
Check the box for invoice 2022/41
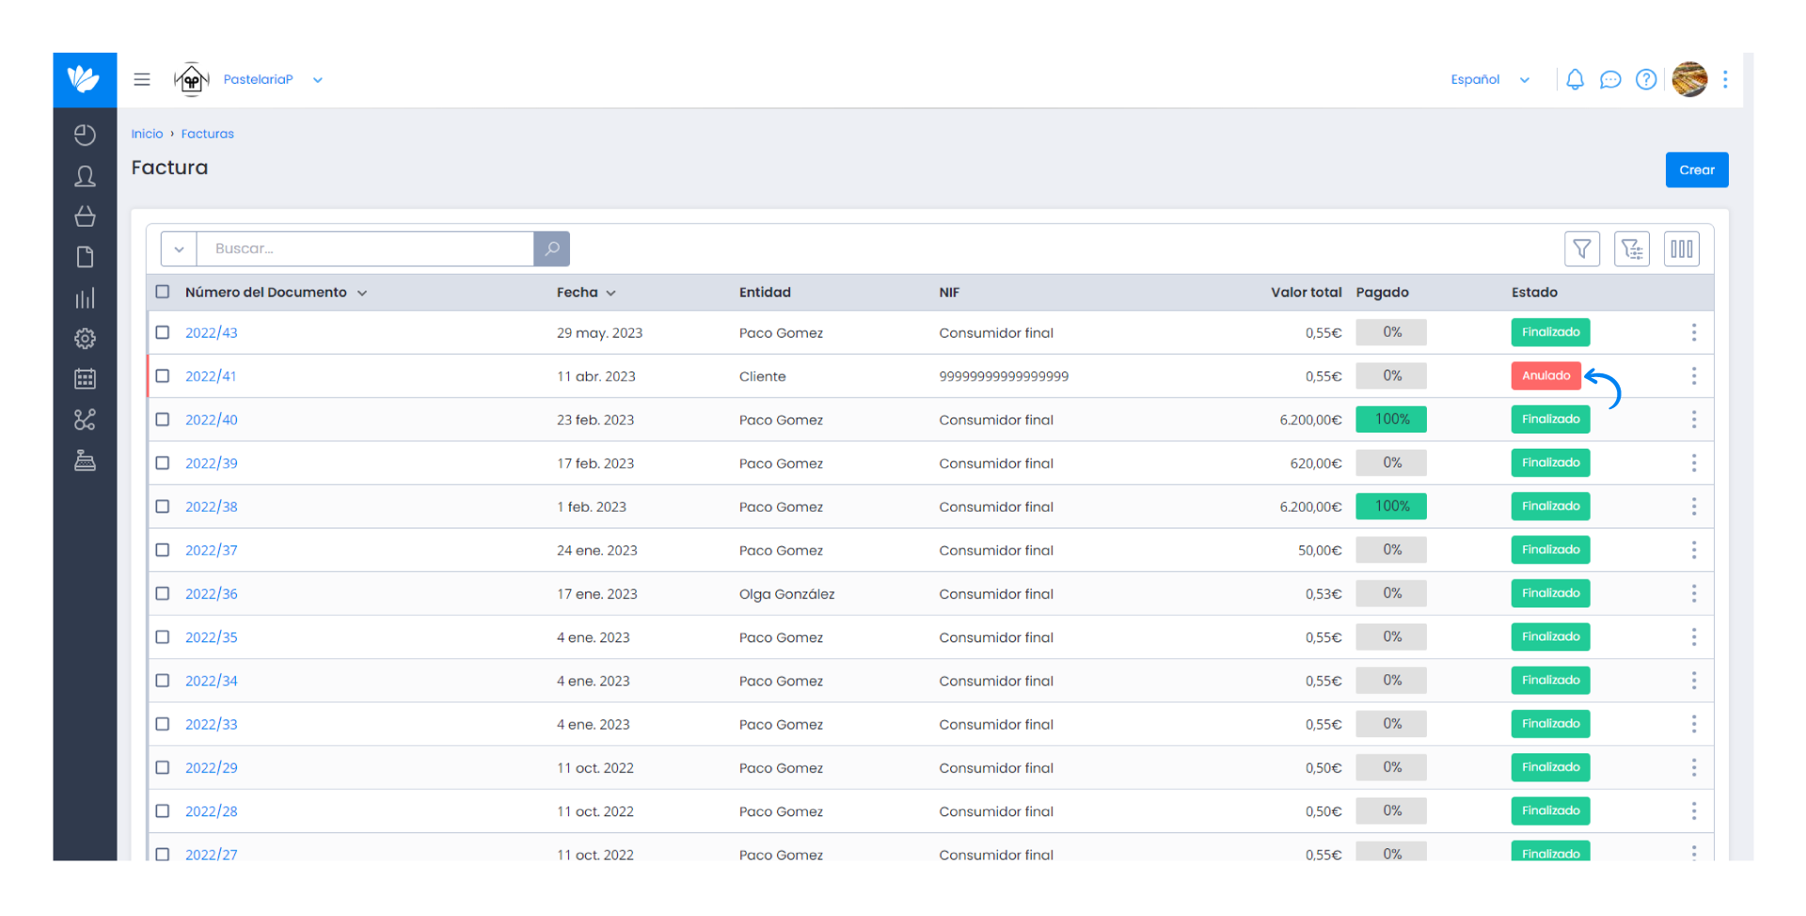[x=163, y=376]
